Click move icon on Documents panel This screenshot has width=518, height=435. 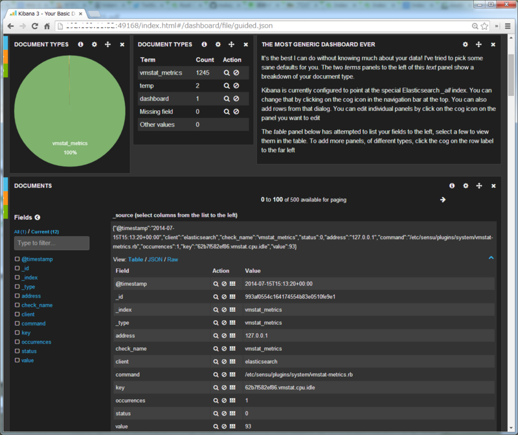pos(479,185)
